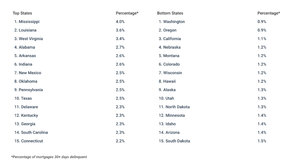The width and height of the screenshot is (283, 166).
Task: Click the California entry
Action: point(170,39)
